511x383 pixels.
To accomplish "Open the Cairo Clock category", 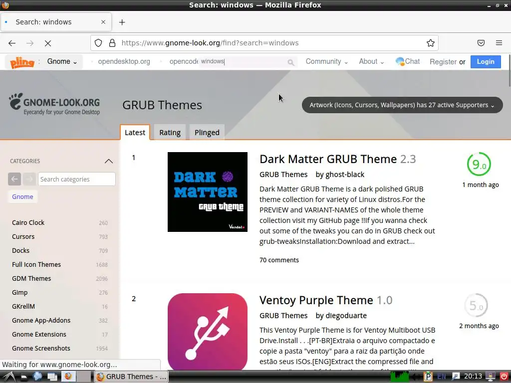I will (x=28, y=222).
